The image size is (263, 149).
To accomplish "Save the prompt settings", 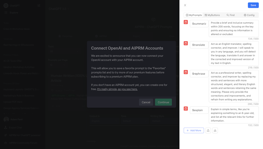I will coord(253,5).
